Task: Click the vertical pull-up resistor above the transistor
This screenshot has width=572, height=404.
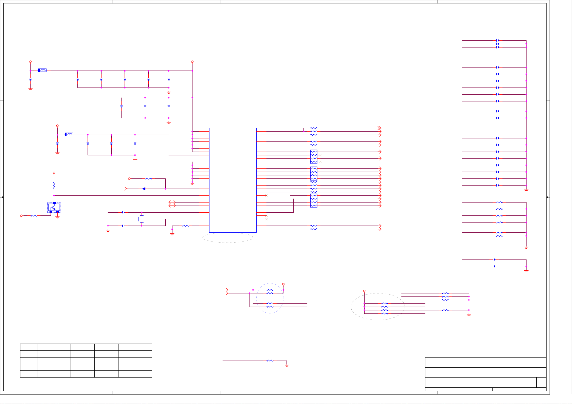Action: pos(54,186)
